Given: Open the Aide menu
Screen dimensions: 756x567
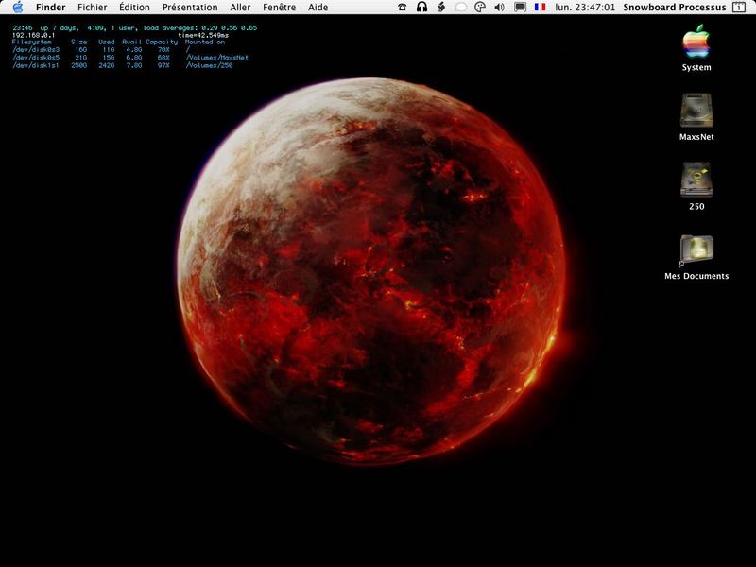Looking at the screenshot, I should coord(318,8).
